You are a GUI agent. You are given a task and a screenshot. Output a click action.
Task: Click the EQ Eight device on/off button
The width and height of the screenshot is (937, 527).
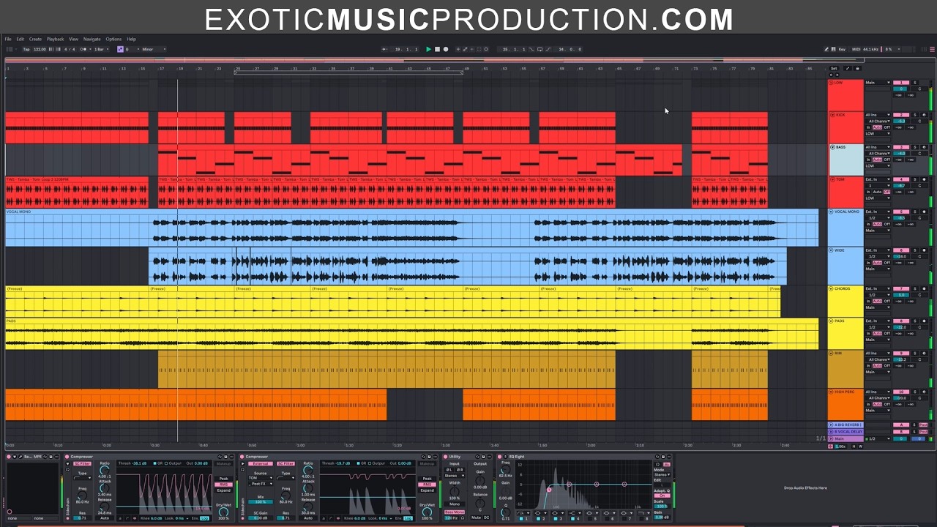pyautogui.click(x=499, y=457)
